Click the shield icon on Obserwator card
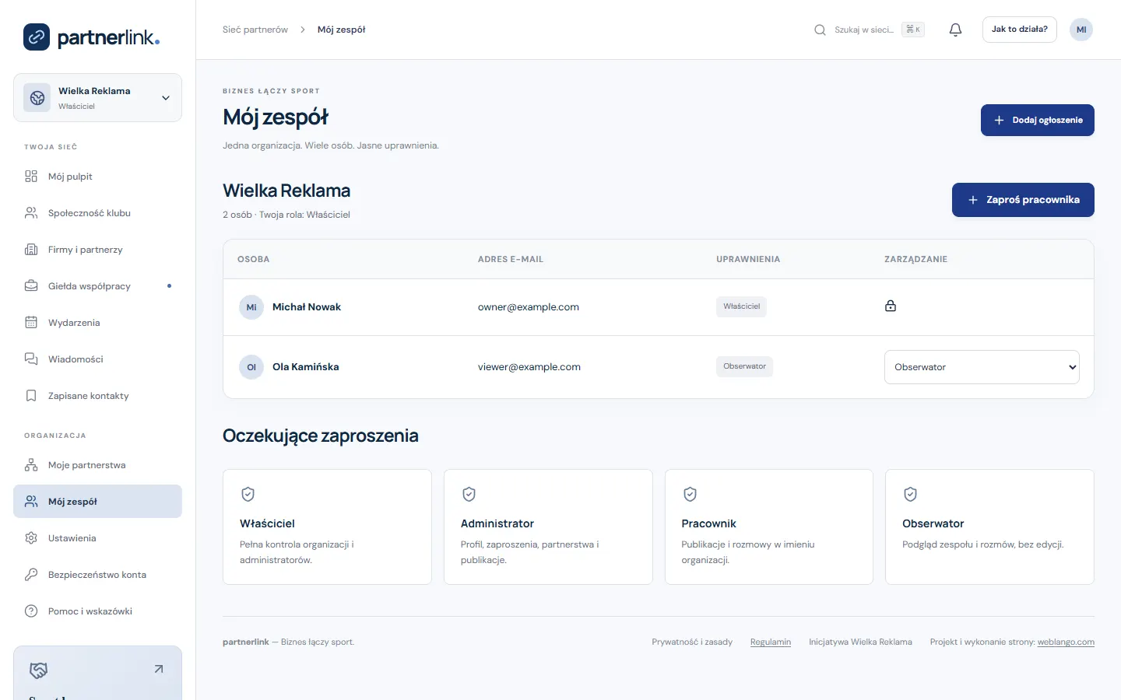 point(910,494)
